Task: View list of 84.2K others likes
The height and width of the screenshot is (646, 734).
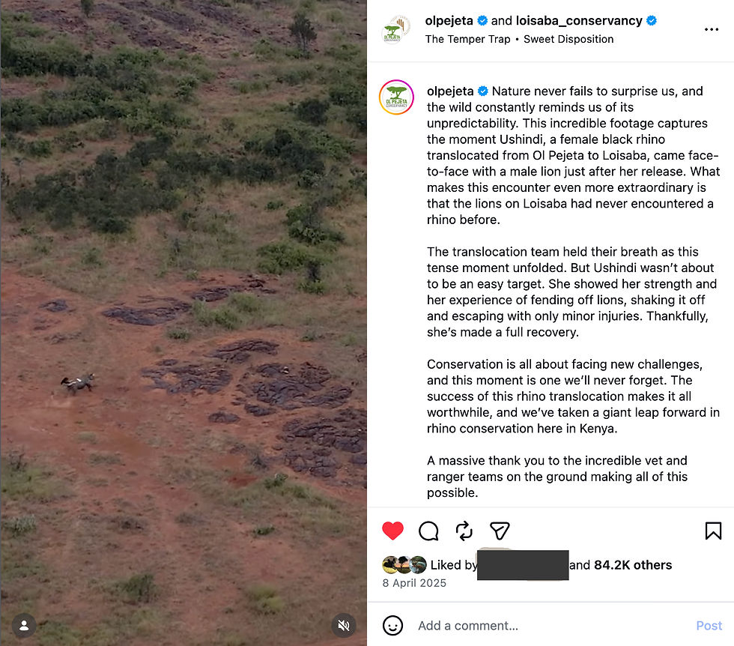Action: tap(633, 565)
